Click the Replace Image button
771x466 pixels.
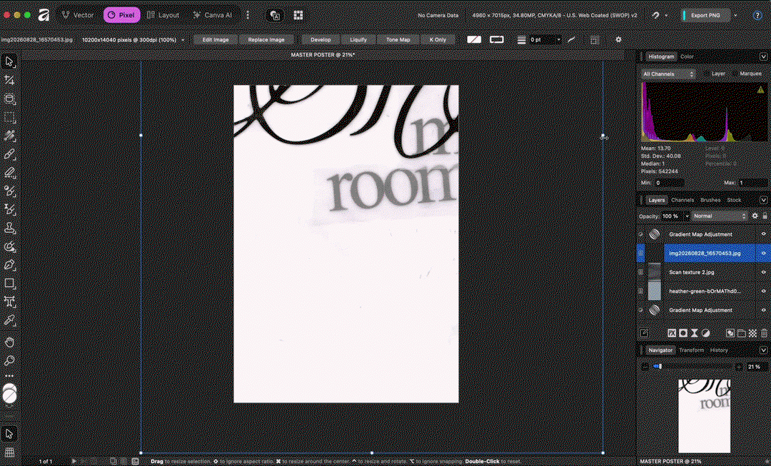click(266, 40)
